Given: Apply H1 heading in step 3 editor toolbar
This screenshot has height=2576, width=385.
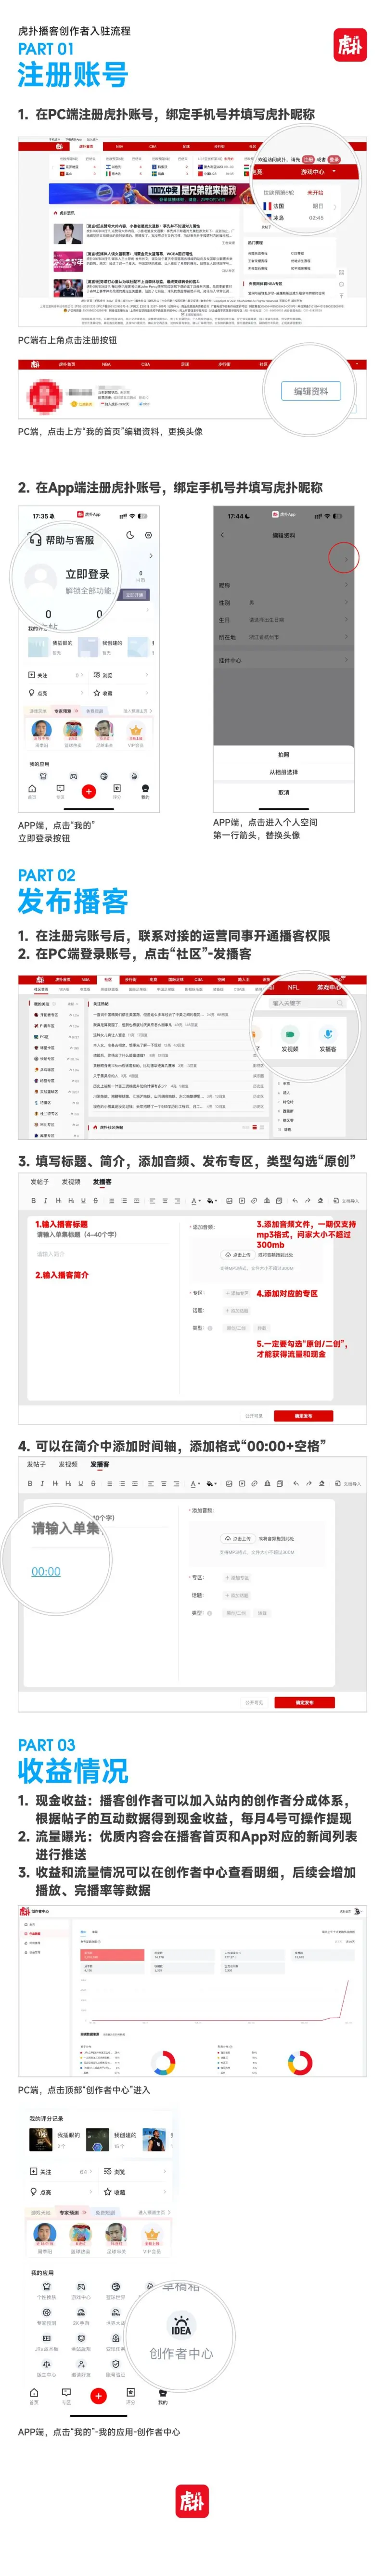Looking at the screenshot, I should click(x=58, y=1200).
